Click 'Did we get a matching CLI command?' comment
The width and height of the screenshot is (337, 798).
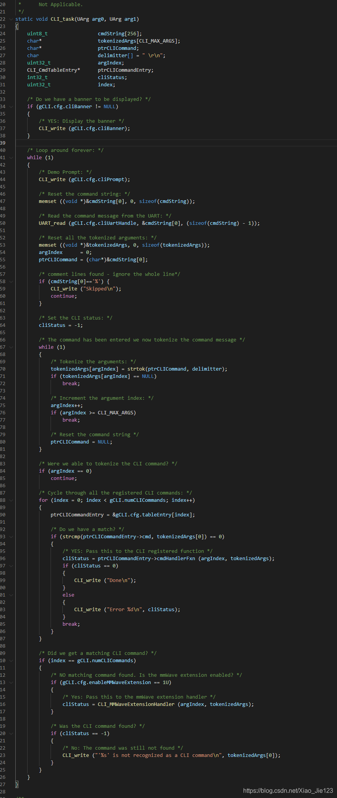click(98, 653)
